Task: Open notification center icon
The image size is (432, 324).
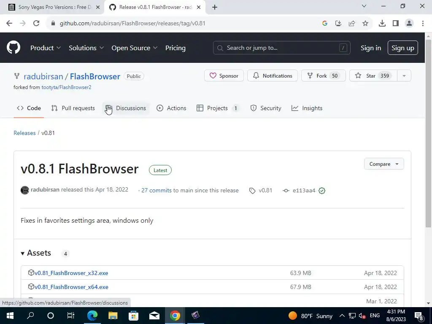Action: [x=419, y=316]
